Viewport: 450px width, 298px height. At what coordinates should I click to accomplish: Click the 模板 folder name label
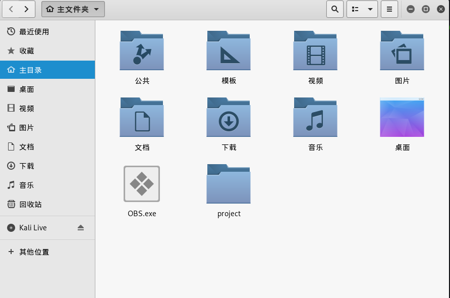coord(229,81)
